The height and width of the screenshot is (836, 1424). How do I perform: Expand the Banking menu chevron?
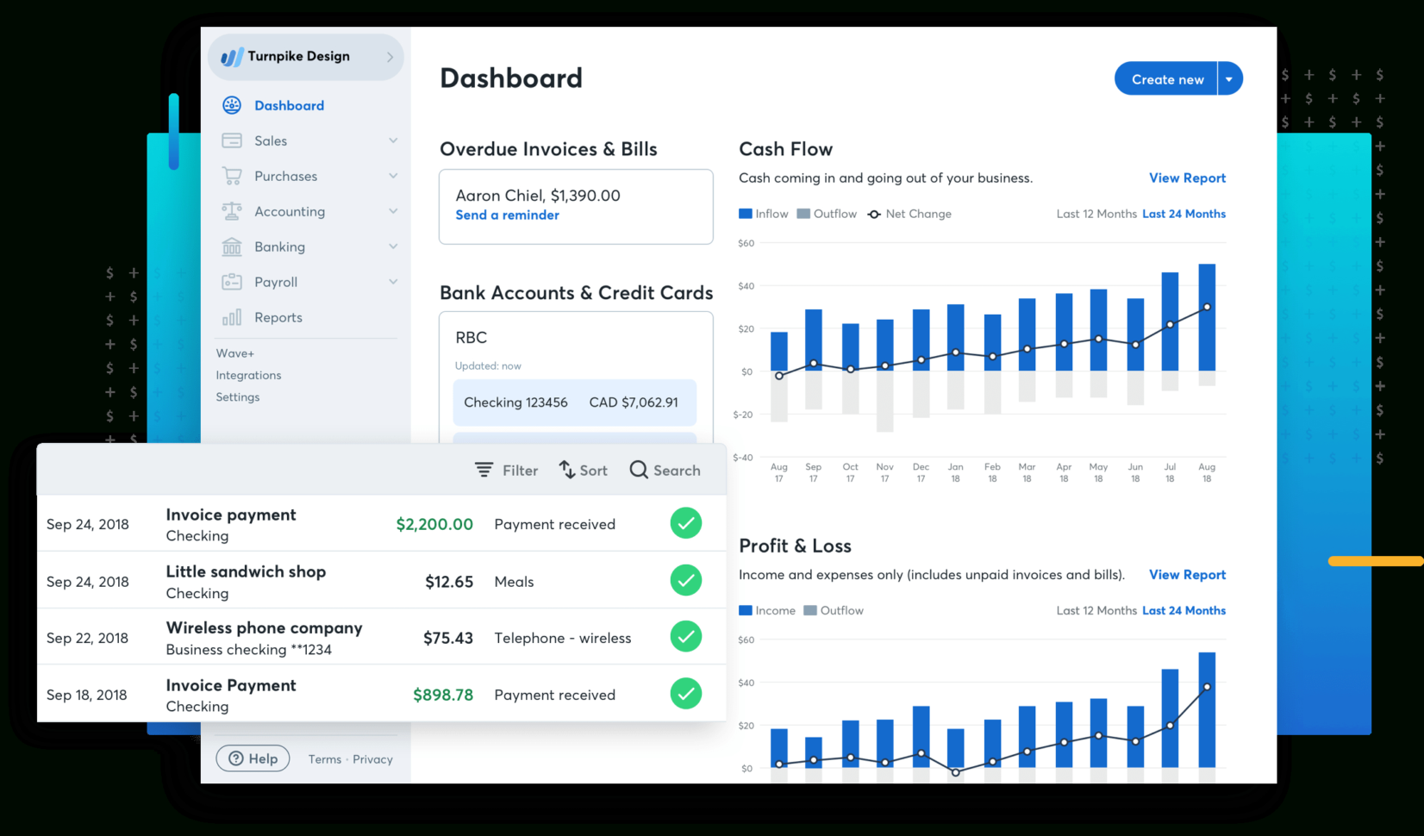(x=393, y=246)
